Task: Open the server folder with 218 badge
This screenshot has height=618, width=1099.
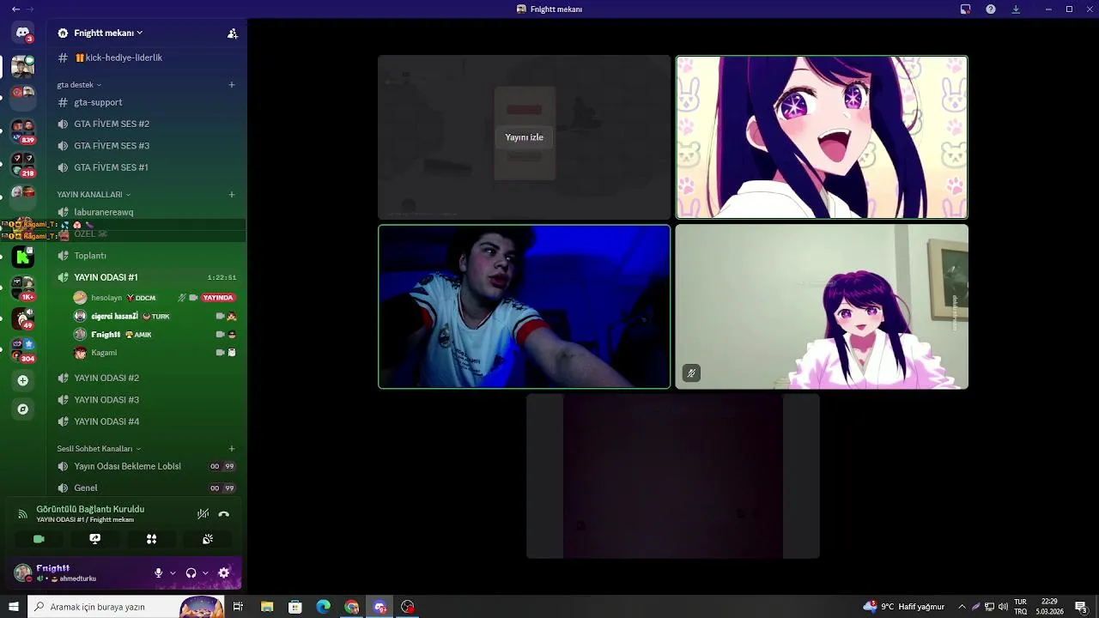Action: coord(23,165)
